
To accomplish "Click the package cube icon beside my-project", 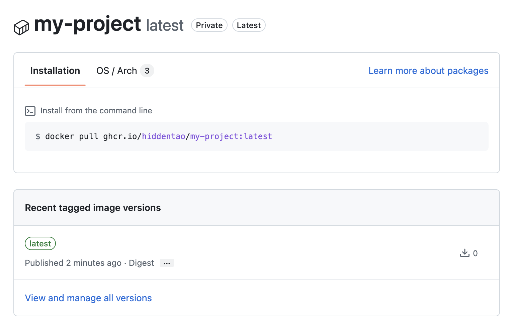I will click(x=21, y=27).
